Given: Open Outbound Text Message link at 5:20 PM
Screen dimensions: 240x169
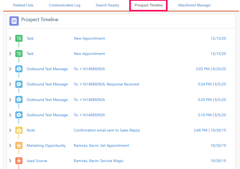Looking at the screenshot, I should 47,100.
